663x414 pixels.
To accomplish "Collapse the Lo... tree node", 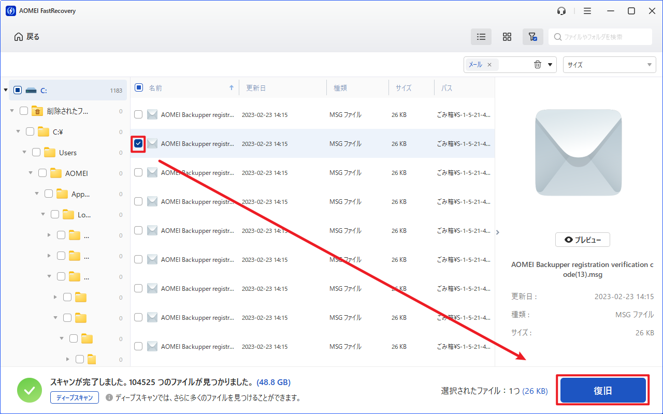I will [43, 214].
